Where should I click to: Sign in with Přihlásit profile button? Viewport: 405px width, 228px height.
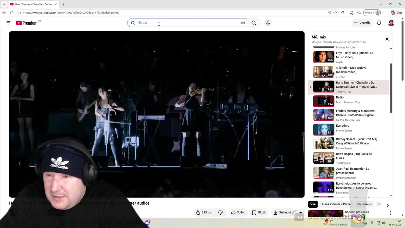pyautogui.click(x=372, y=13)
